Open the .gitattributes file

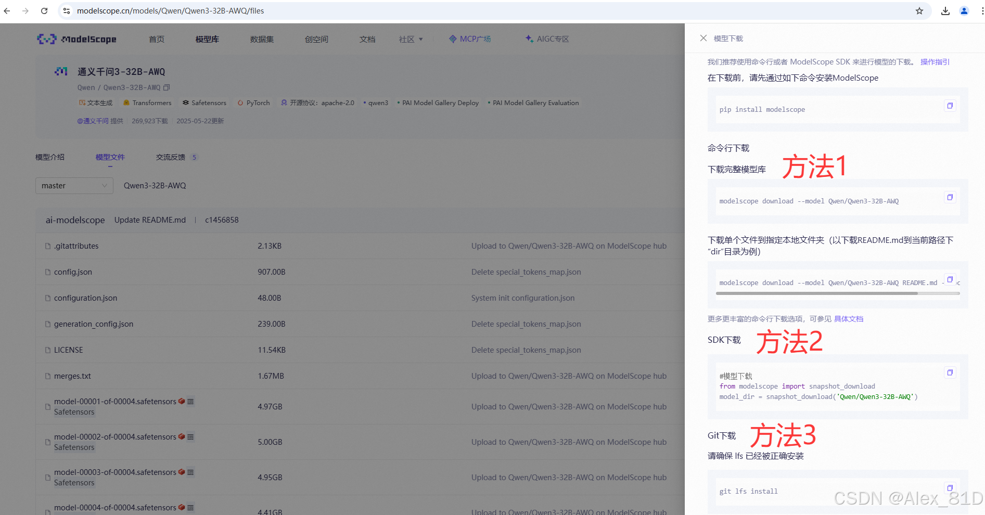click(76, 246)
